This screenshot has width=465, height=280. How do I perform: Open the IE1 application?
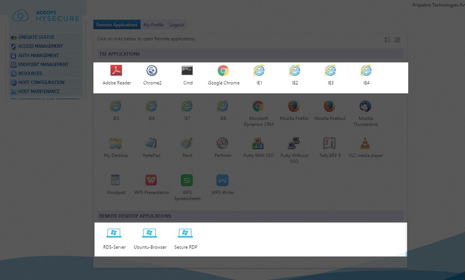259,71
